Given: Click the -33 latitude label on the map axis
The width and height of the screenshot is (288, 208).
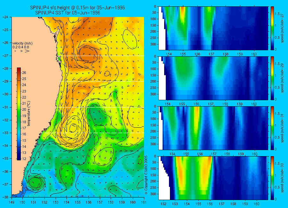Looking at the screenshot, I should [5, 133].
